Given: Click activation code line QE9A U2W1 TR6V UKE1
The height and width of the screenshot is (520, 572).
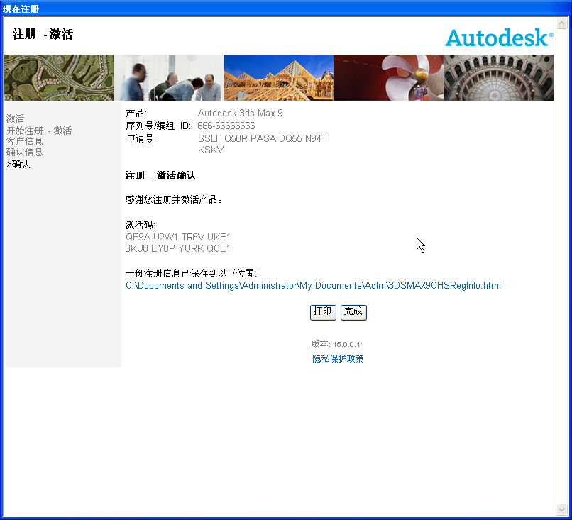Looking at the screenshot, I should click(178, 237).
